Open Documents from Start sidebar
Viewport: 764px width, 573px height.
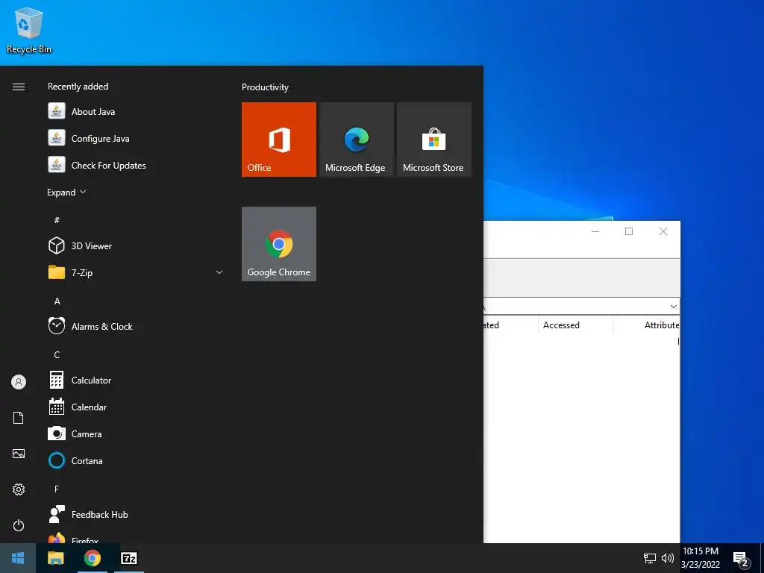click(x=19, y=418)
